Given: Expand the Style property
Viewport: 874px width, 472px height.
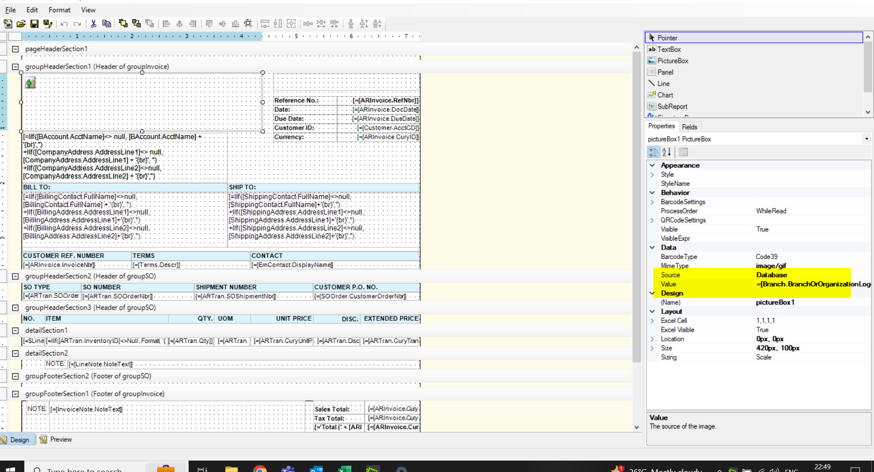Looking at the screenshot, I should [652, 175].
